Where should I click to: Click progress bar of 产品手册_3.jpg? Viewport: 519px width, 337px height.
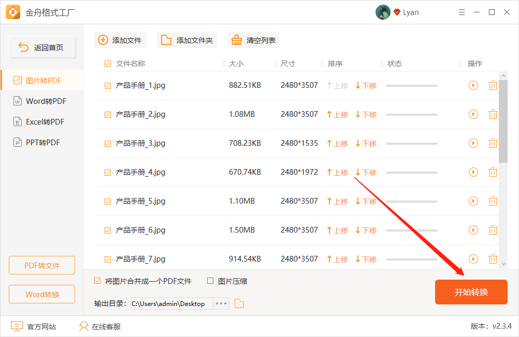(x=412, y=143)
